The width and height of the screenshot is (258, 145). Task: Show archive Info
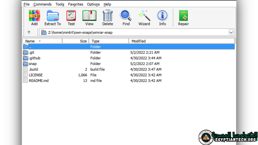point(162,16)
